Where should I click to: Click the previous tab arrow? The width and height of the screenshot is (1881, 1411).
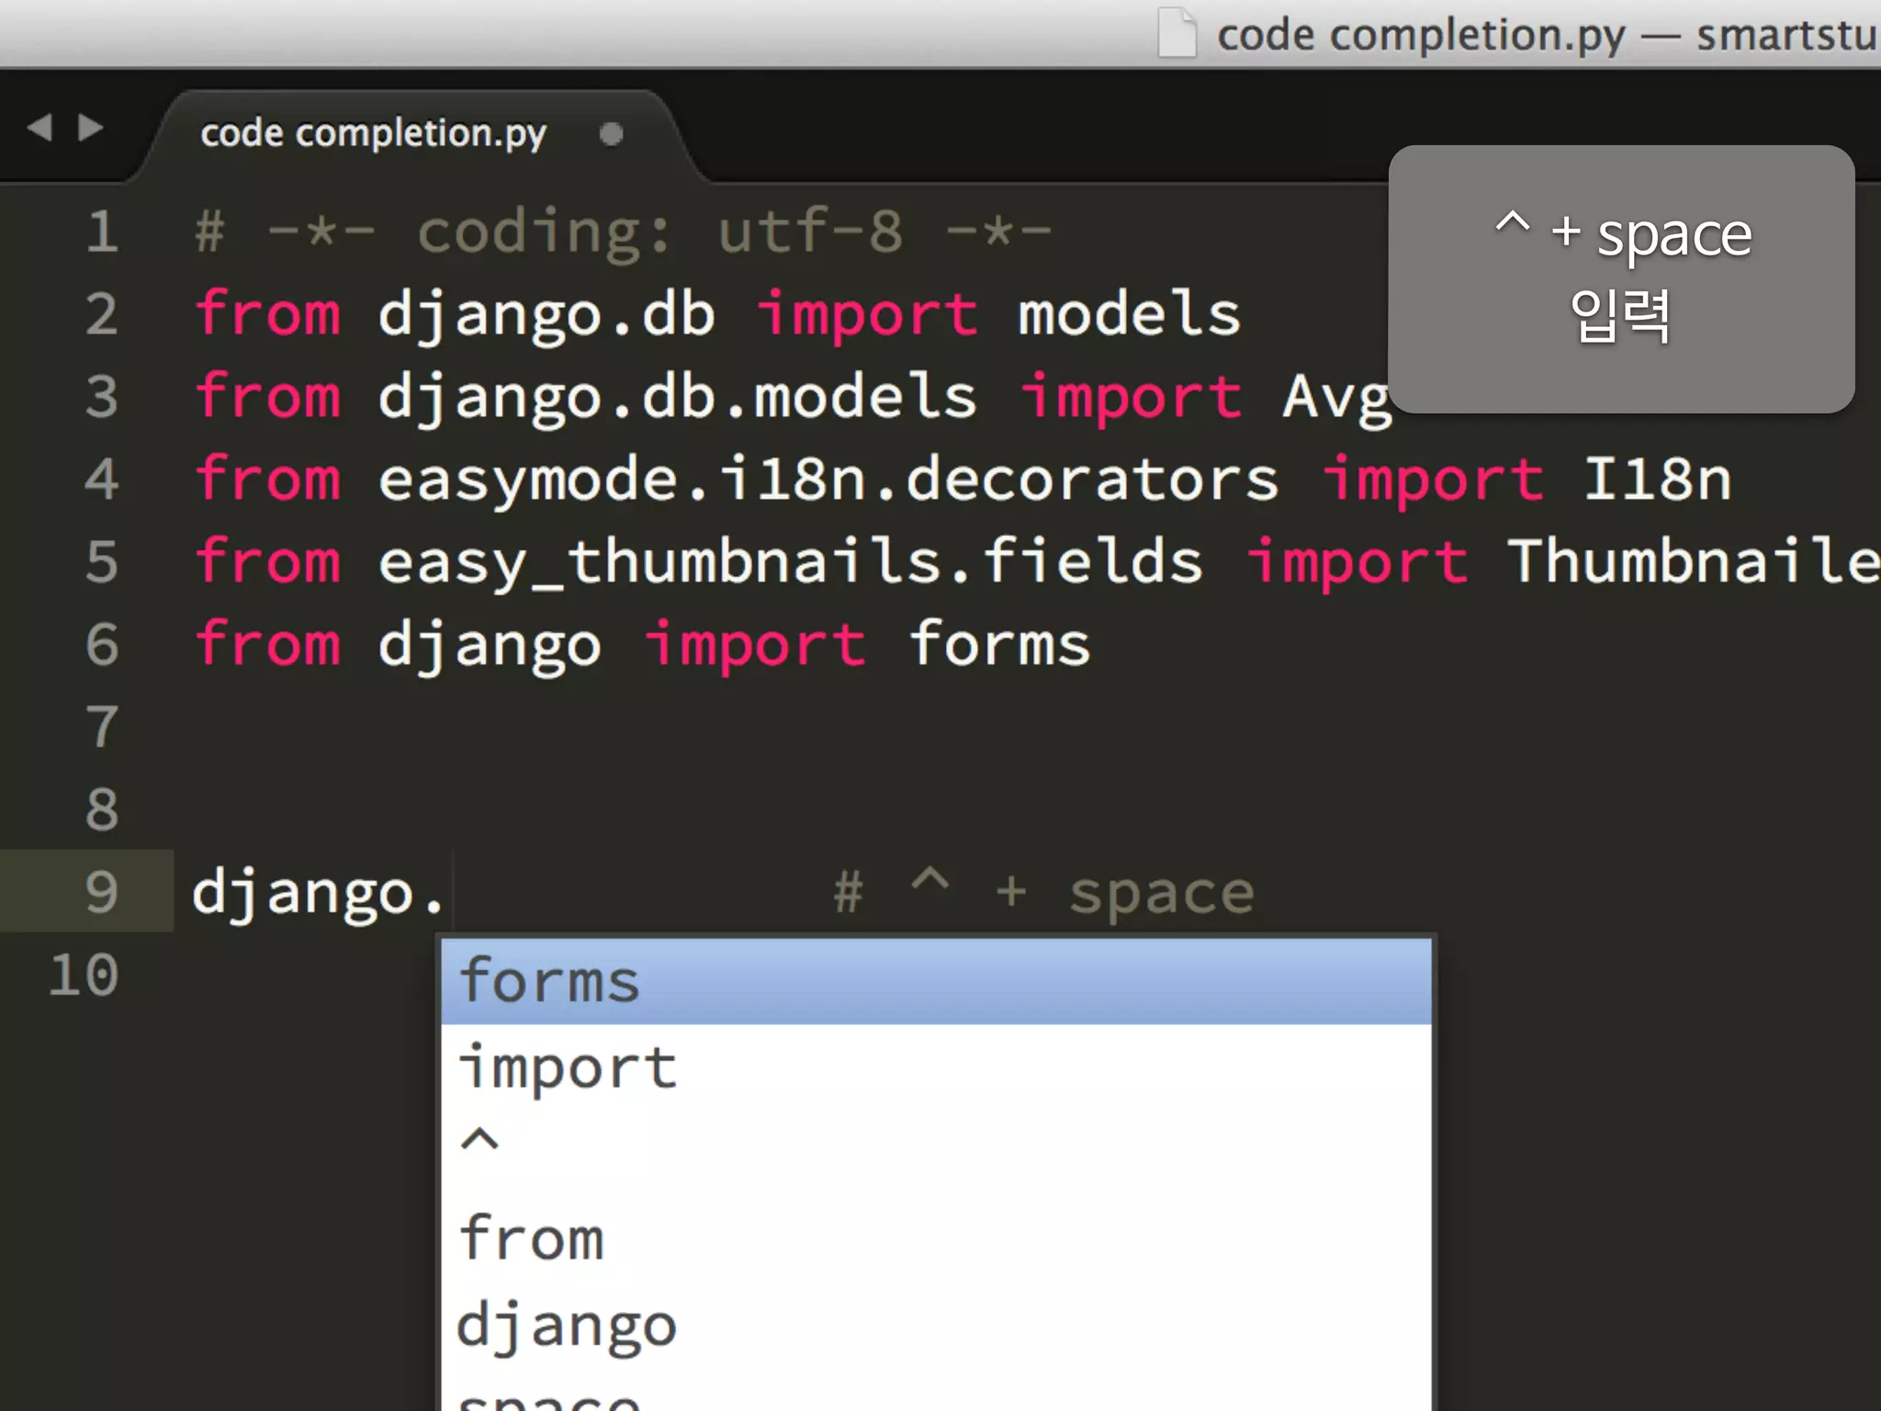pos(40,127)
